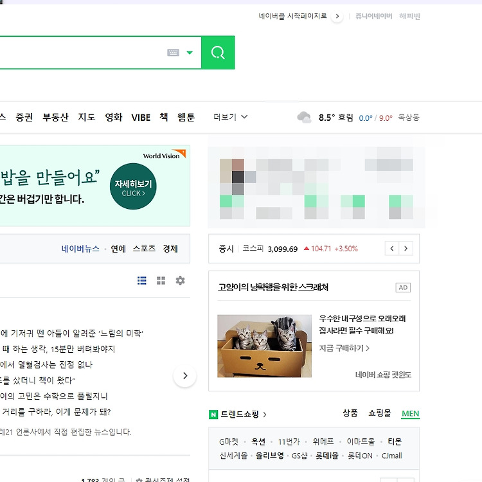
Task: Open 네이버 쇼핑 펫윈도 link
Action: (x=383, y=375)
